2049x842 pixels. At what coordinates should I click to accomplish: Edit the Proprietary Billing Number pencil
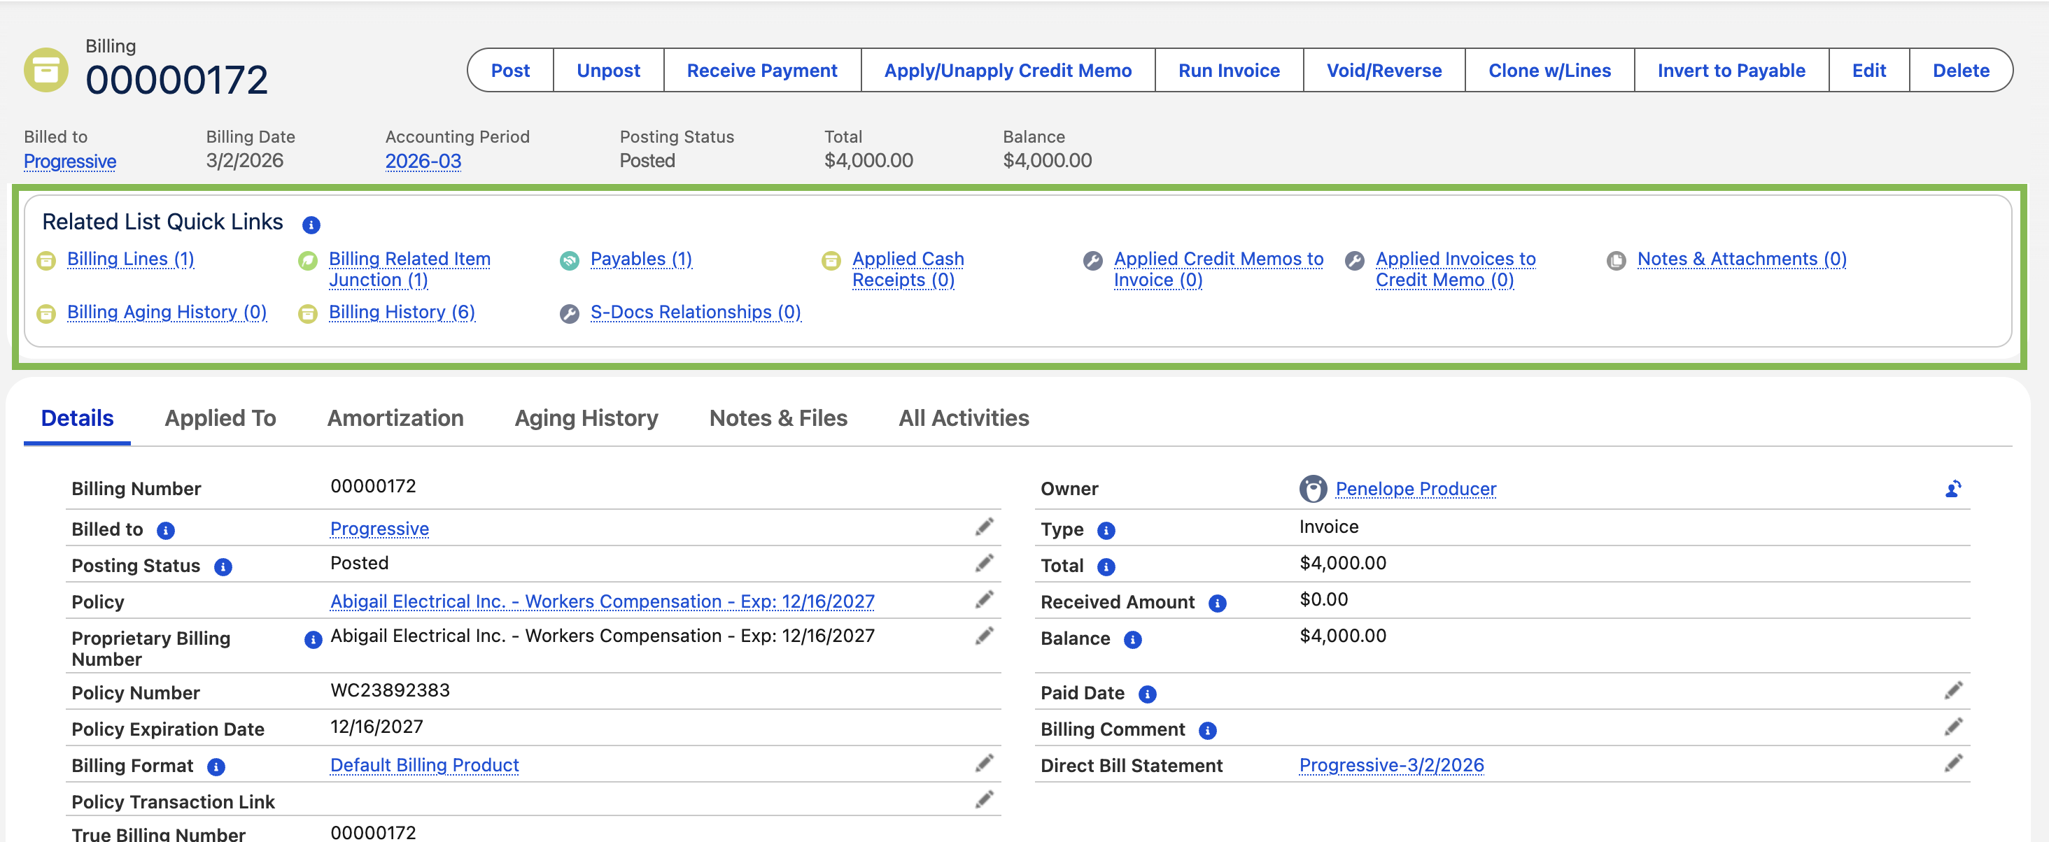click(x=985, y=636)
